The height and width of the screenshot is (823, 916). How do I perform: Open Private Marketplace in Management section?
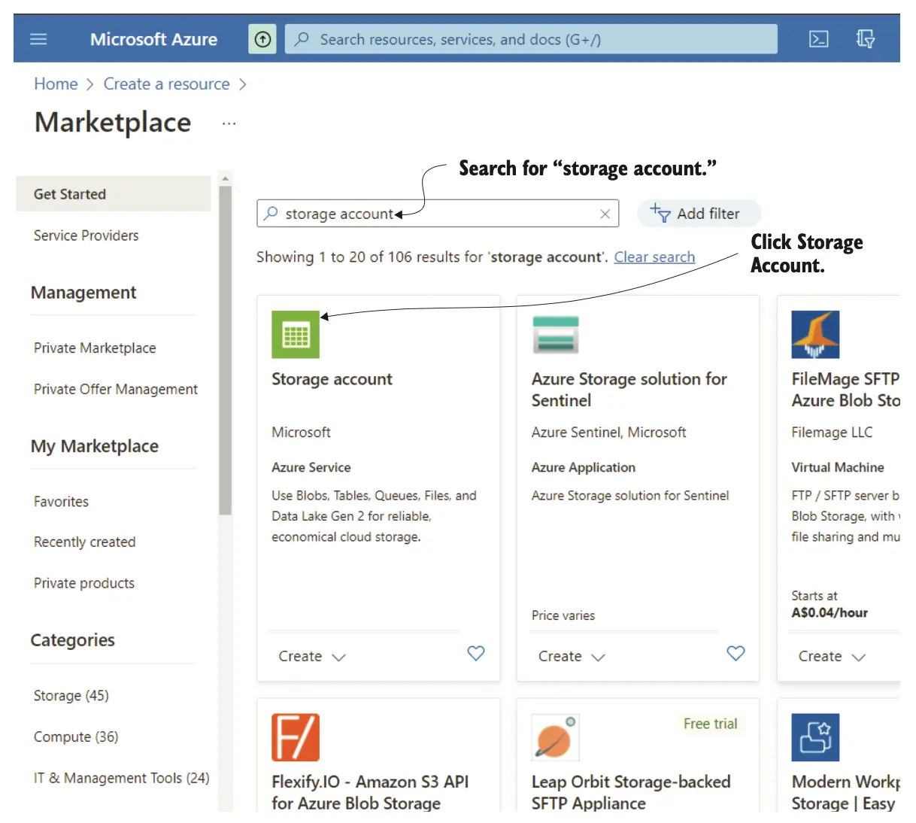coord(95,348)
